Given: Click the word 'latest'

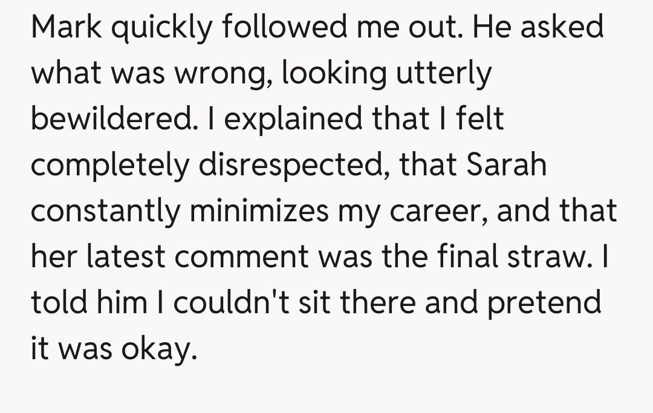Looking at the screenshot, I should tap(128, 256).
